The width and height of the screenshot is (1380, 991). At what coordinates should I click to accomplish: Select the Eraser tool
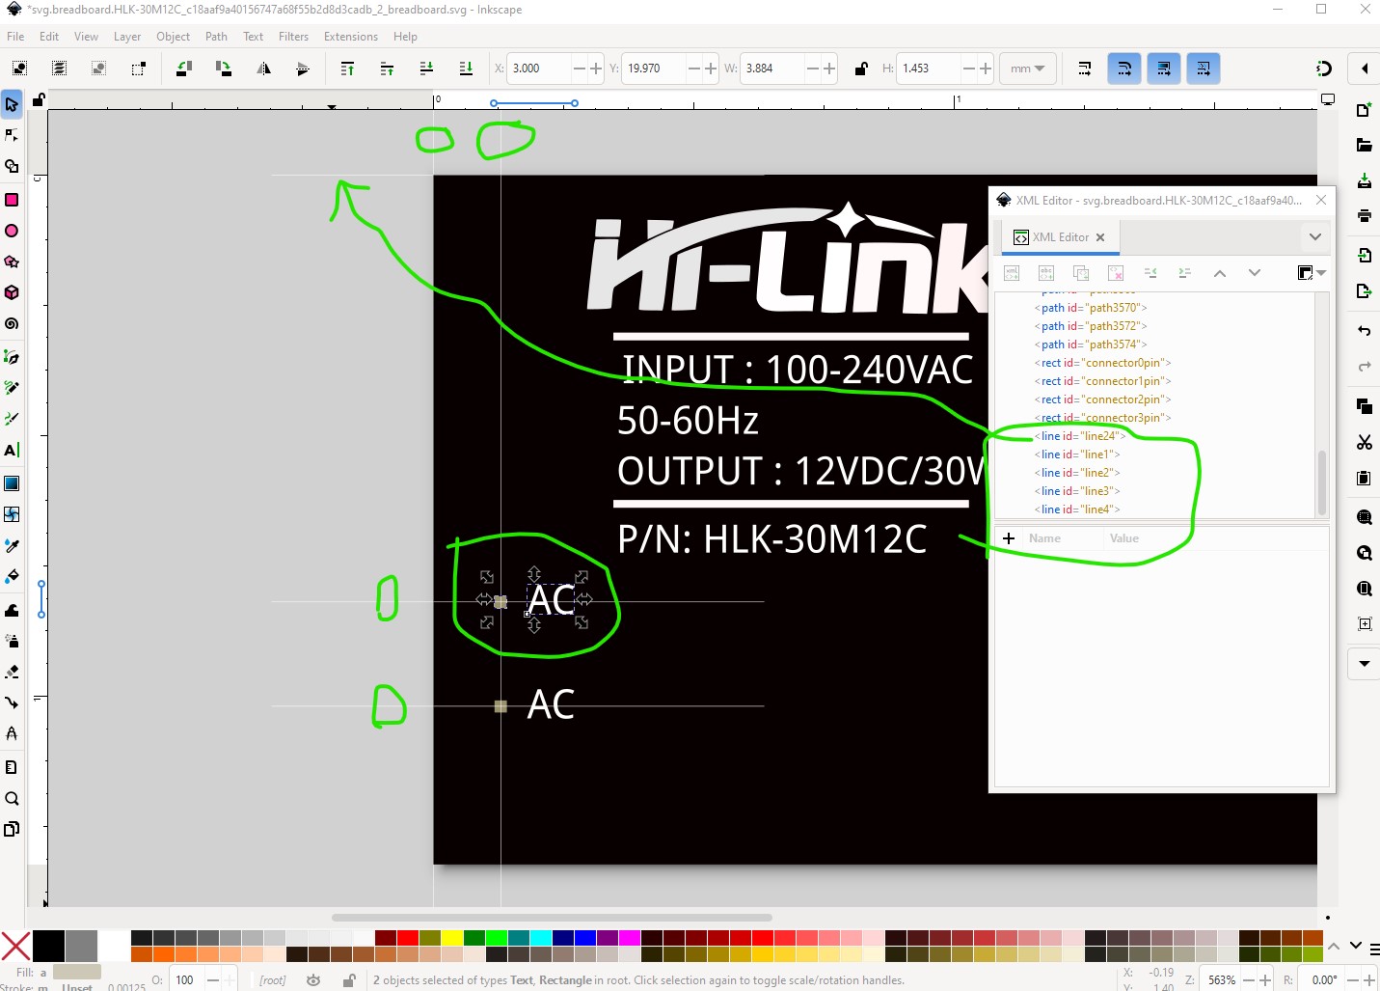click(x=12, y=672)
